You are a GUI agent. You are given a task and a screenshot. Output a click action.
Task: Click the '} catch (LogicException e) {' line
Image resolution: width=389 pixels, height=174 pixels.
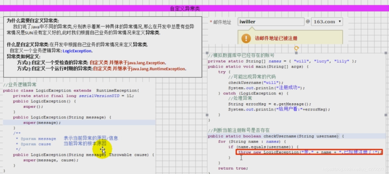(x=253, y=93)
